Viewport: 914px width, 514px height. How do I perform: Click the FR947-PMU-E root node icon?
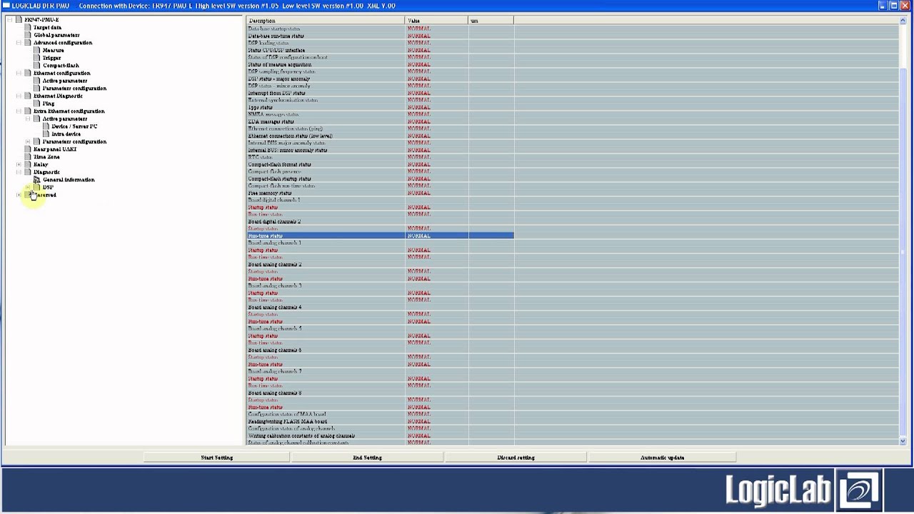(x=19, y=19)
